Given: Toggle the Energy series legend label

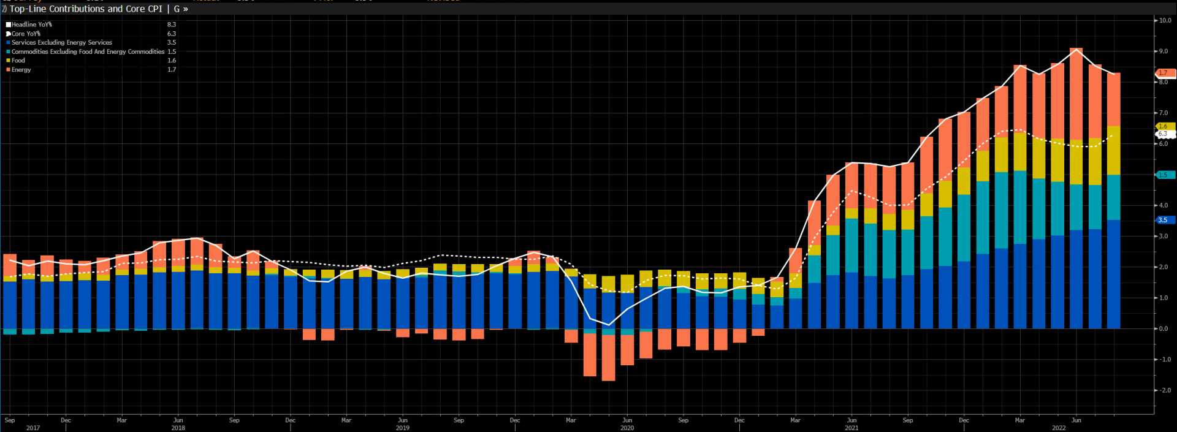Looking at the screenshot, I should click(21, 70).
